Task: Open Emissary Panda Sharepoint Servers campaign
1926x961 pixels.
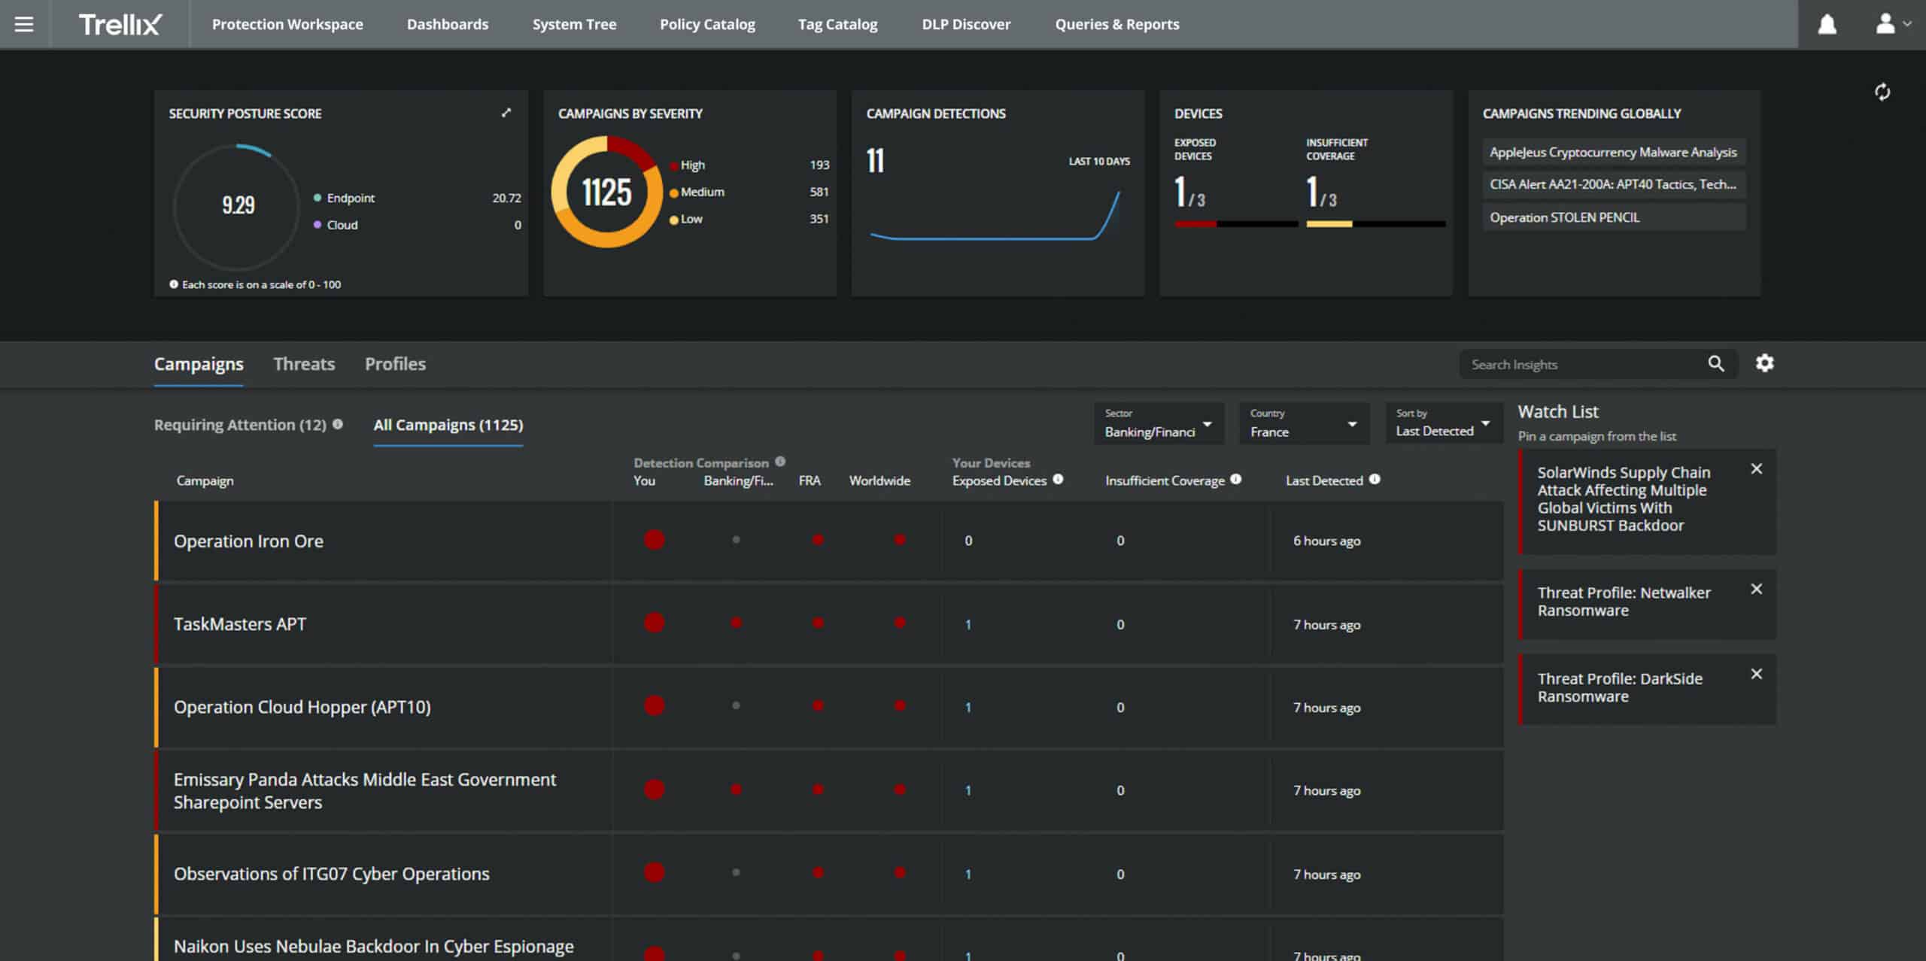Action: coord(365,790)
